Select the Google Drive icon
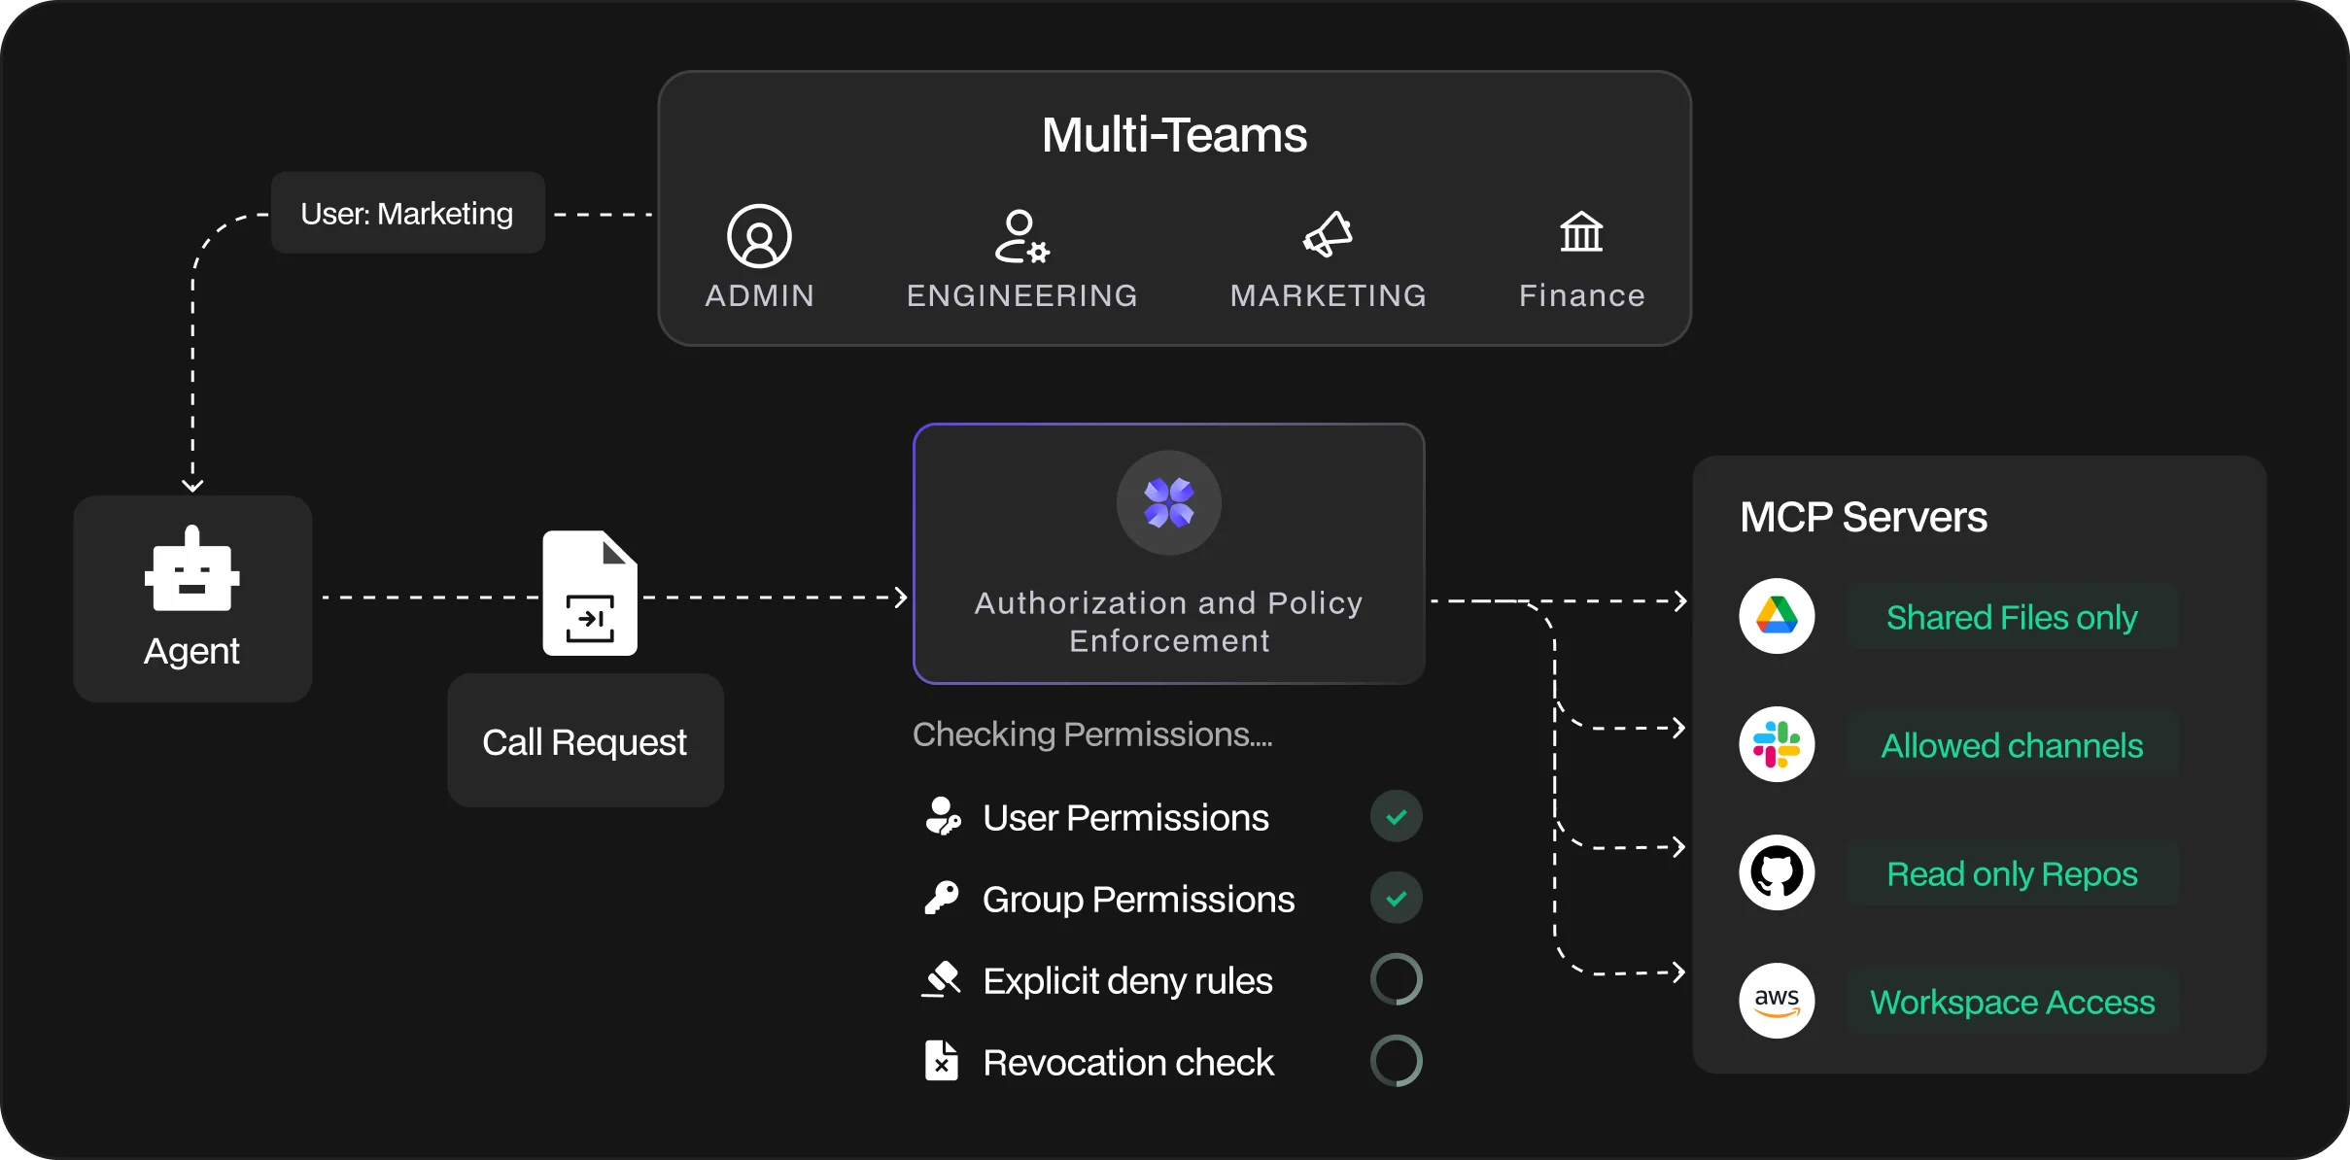 (x=1777, y=616)
